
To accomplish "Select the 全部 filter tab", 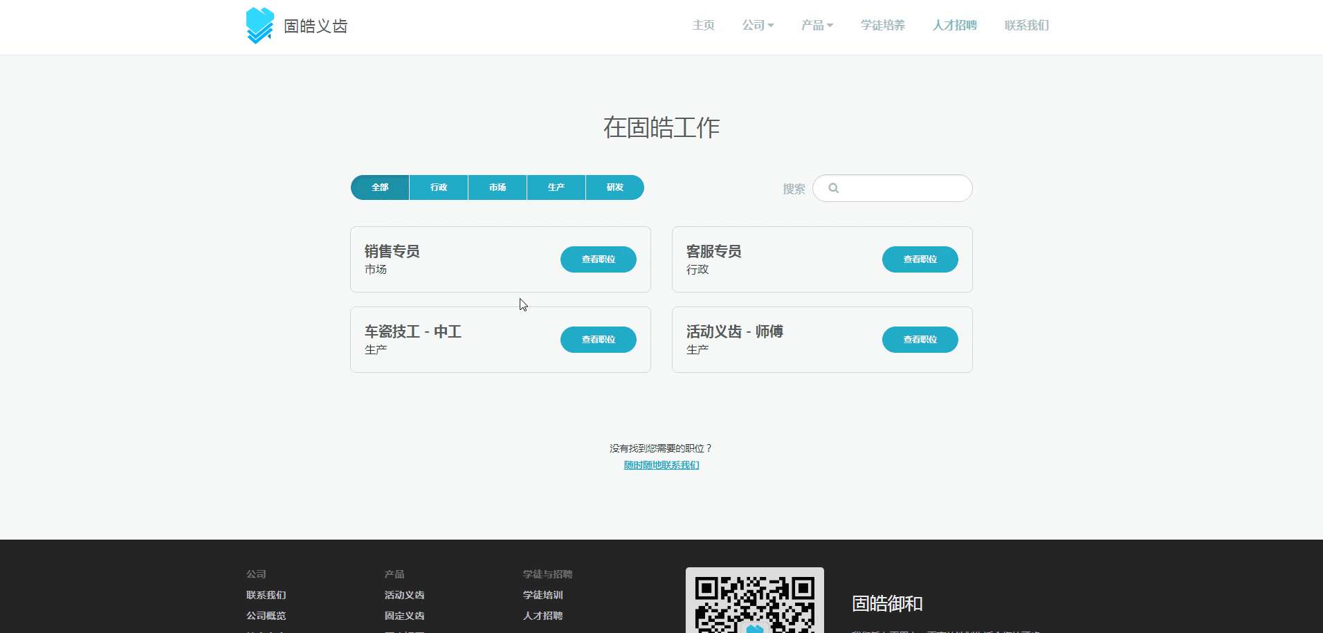I will pos(380,187).
